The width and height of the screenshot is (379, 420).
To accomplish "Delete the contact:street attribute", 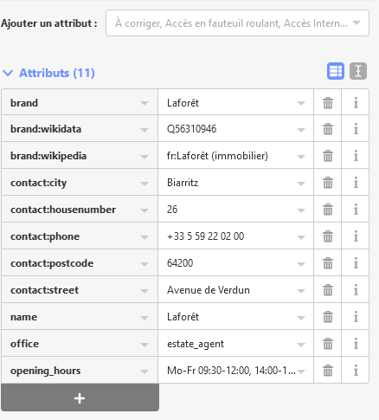I will [328, 290].
